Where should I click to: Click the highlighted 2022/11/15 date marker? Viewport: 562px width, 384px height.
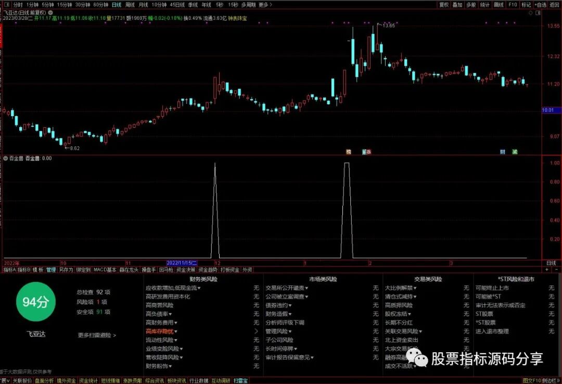(x=182, y=263)
